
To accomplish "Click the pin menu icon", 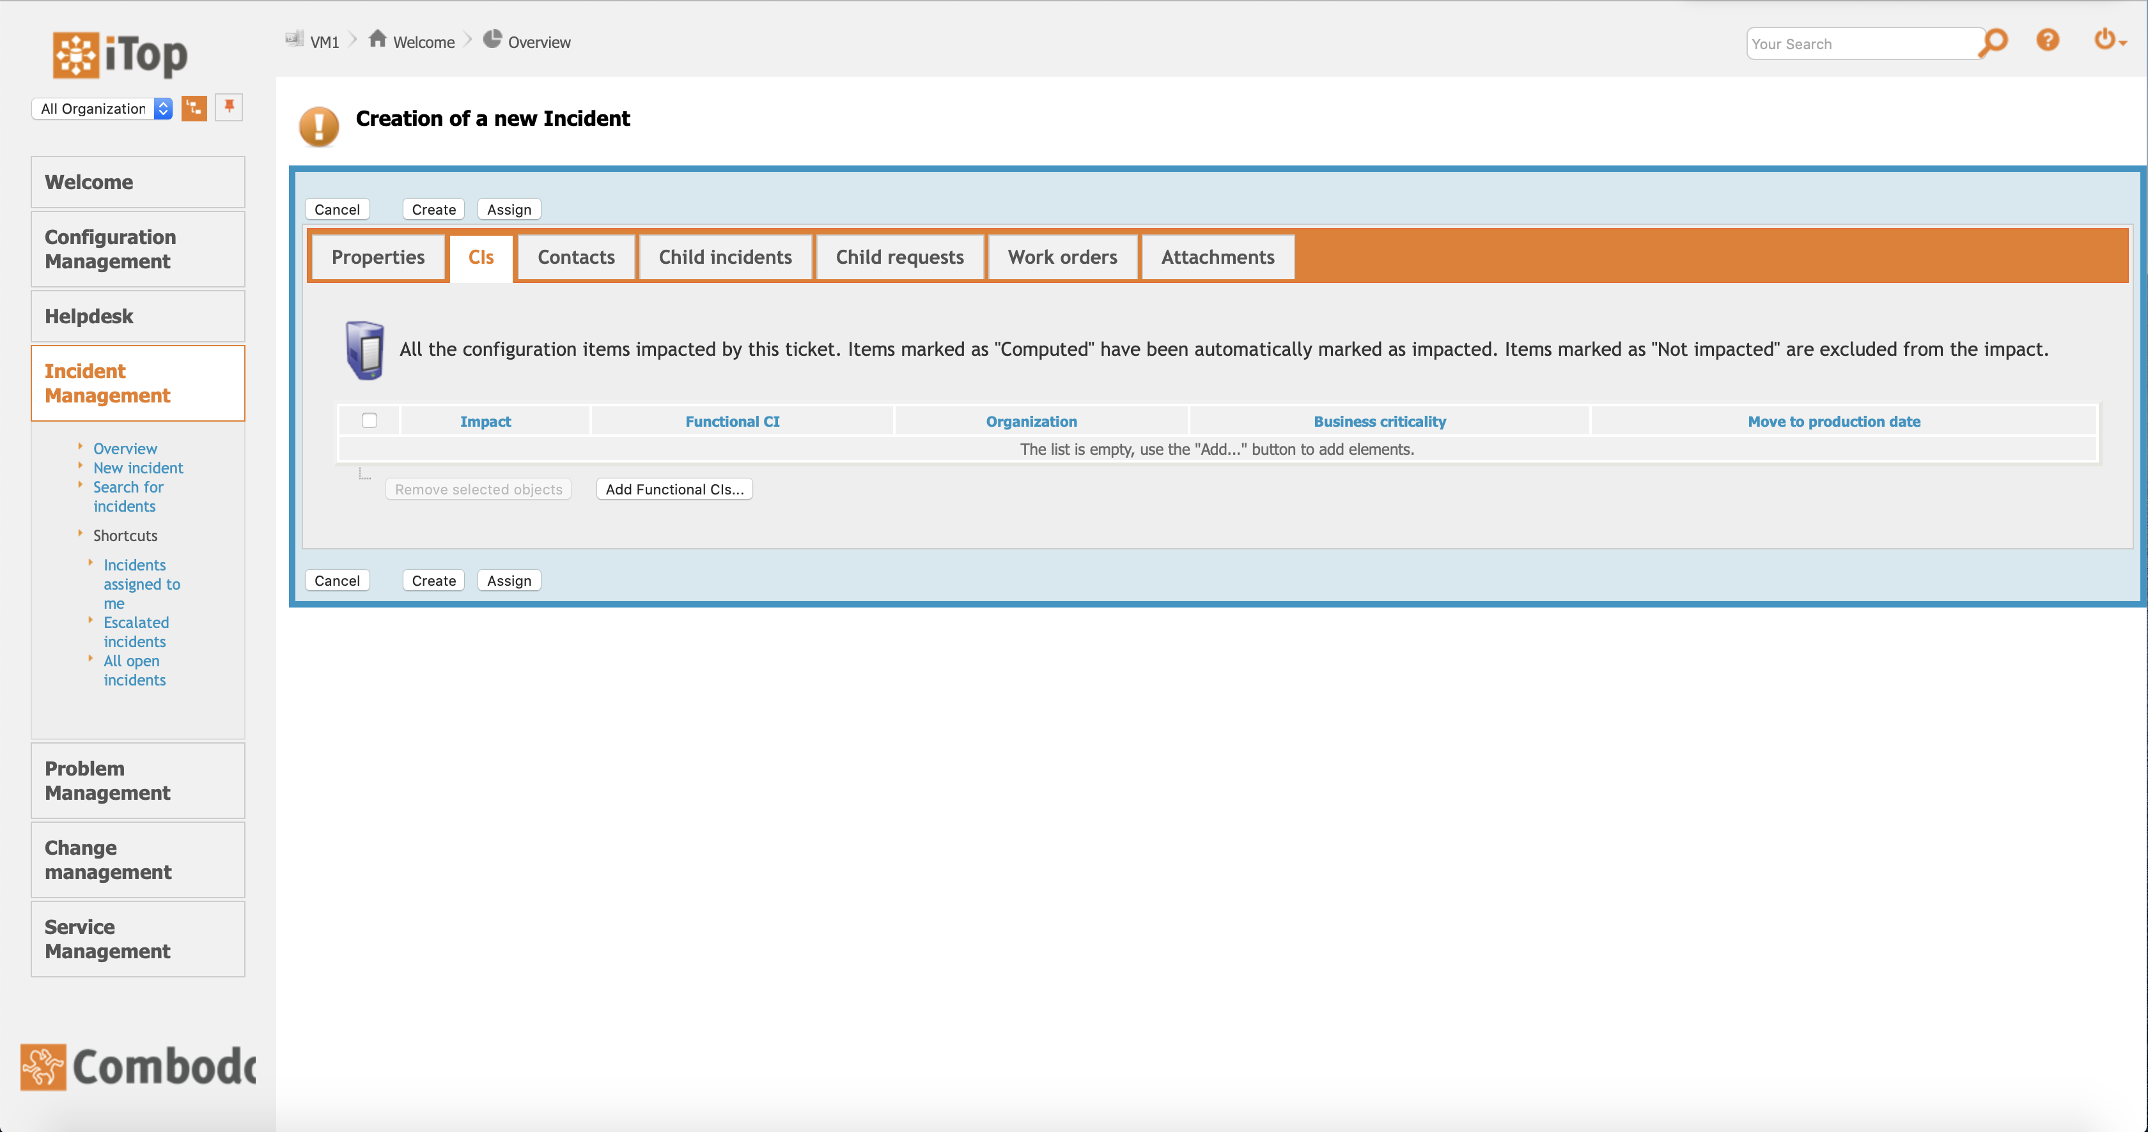I will click(230, 107).
